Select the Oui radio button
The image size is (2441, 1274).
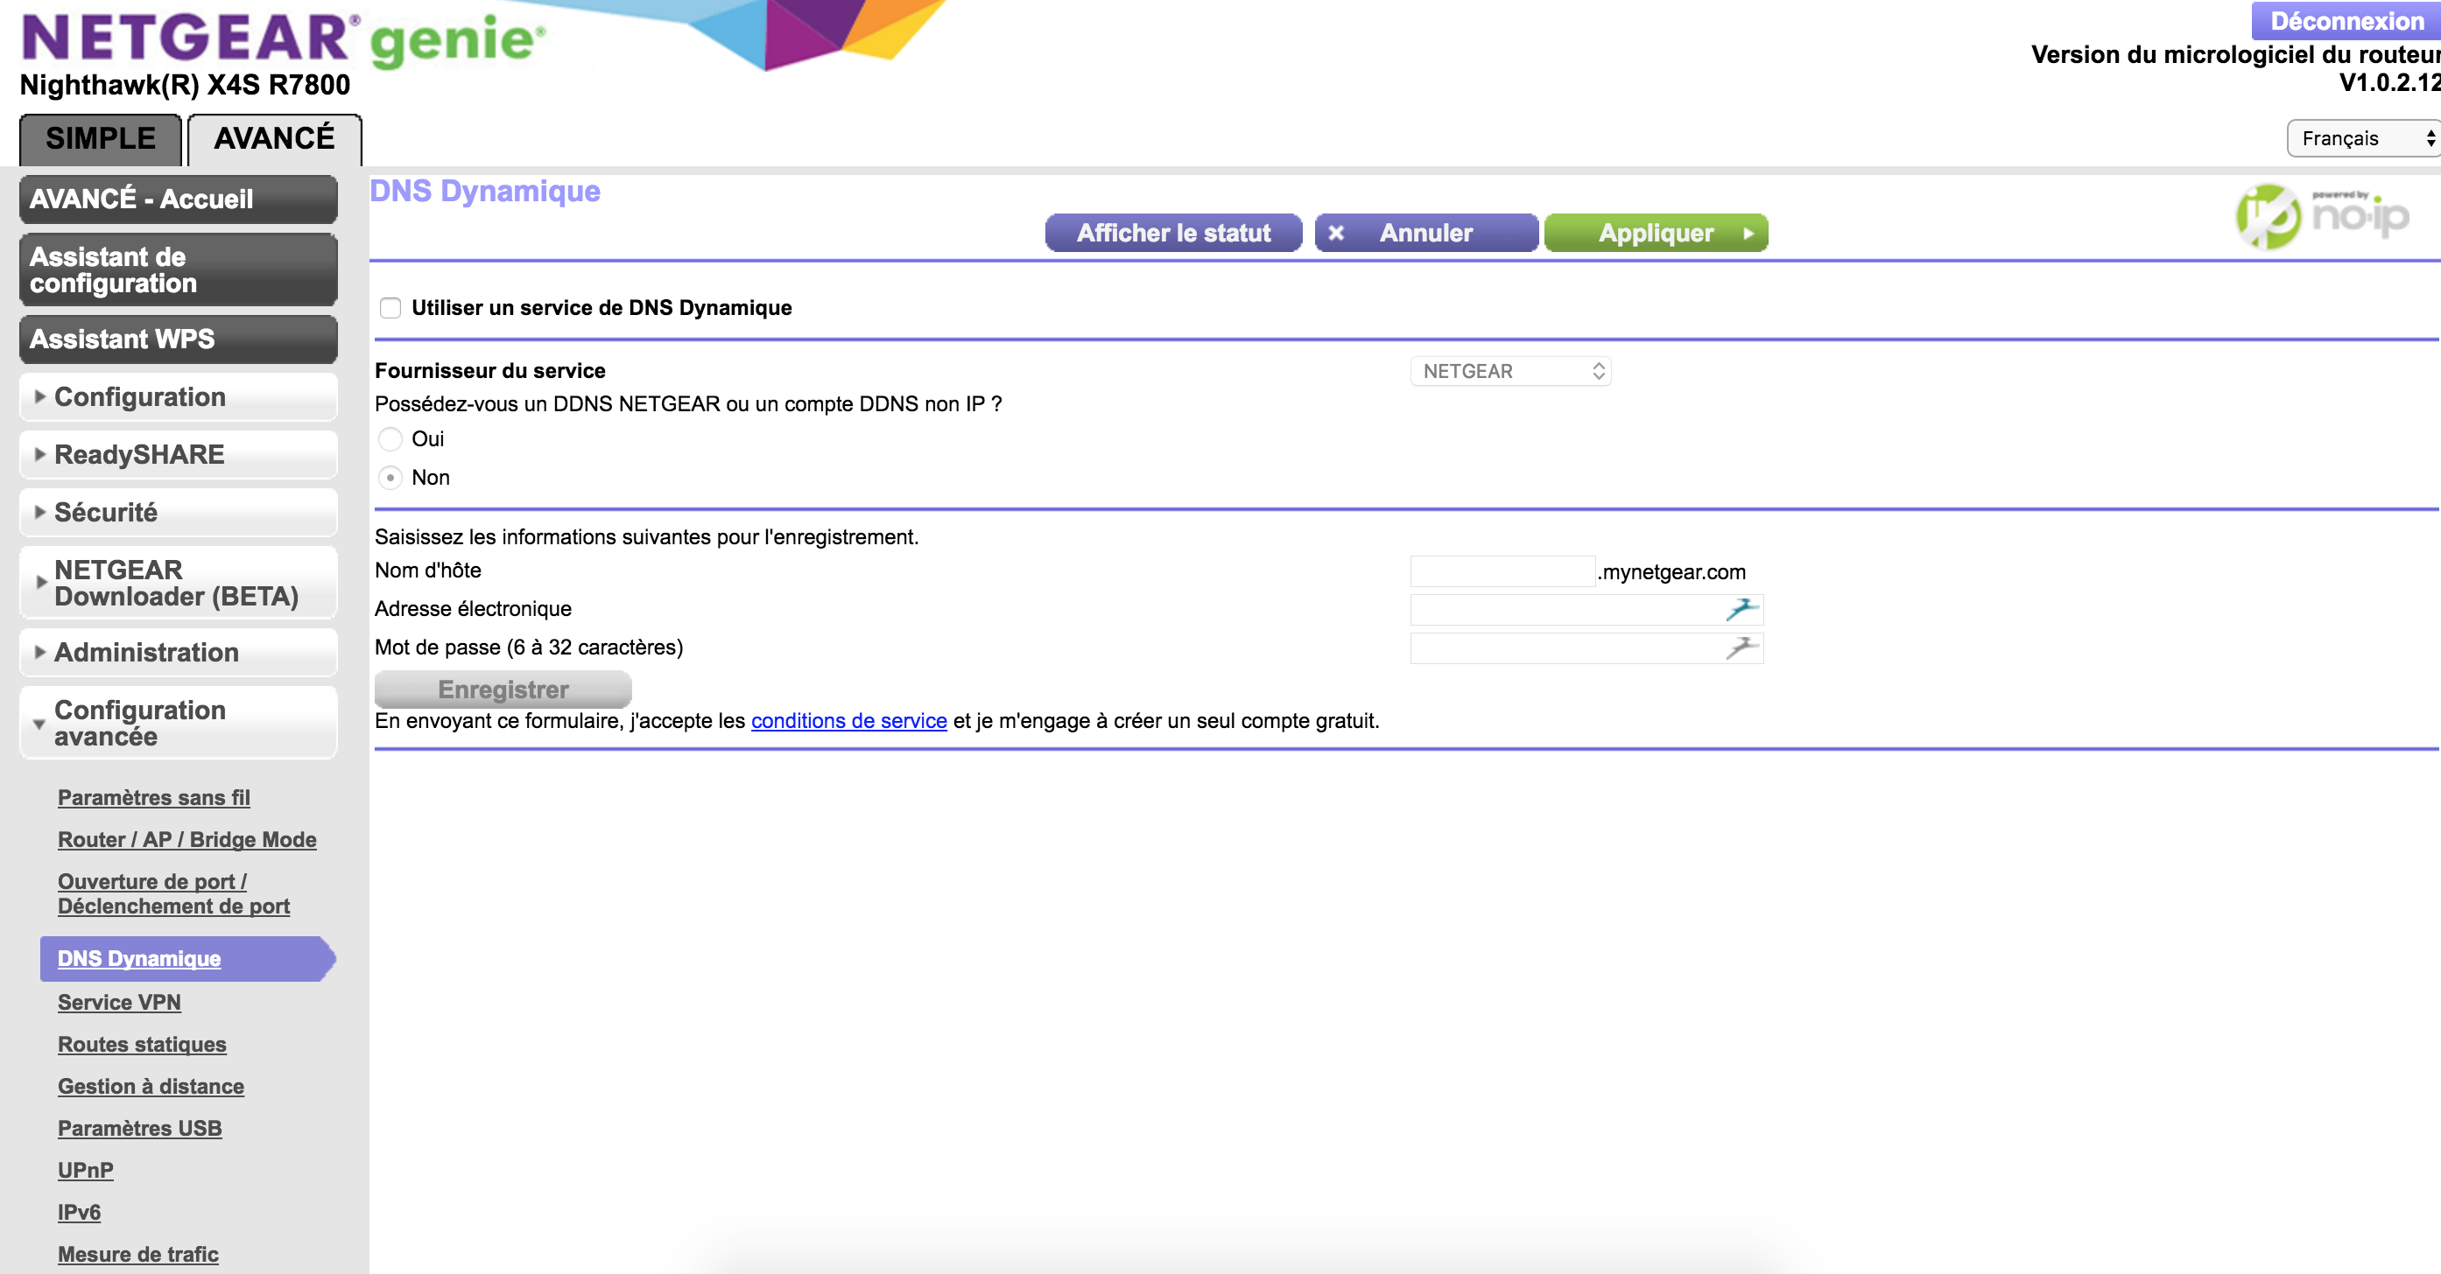click(390, 438)
